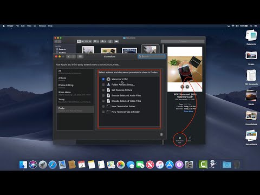
Task: Choose the Share Menu category
Action: click(75, 93)
